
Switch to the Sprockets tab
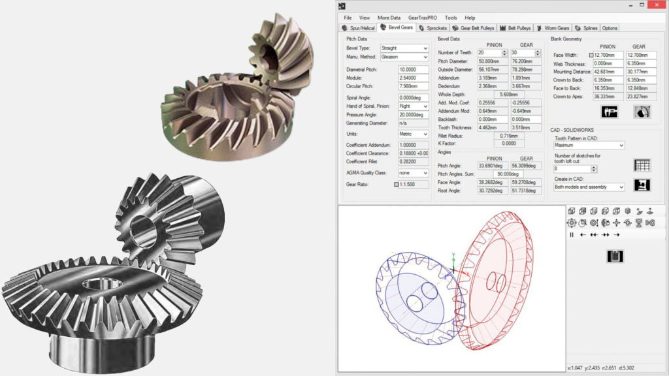tap(433, 28)
